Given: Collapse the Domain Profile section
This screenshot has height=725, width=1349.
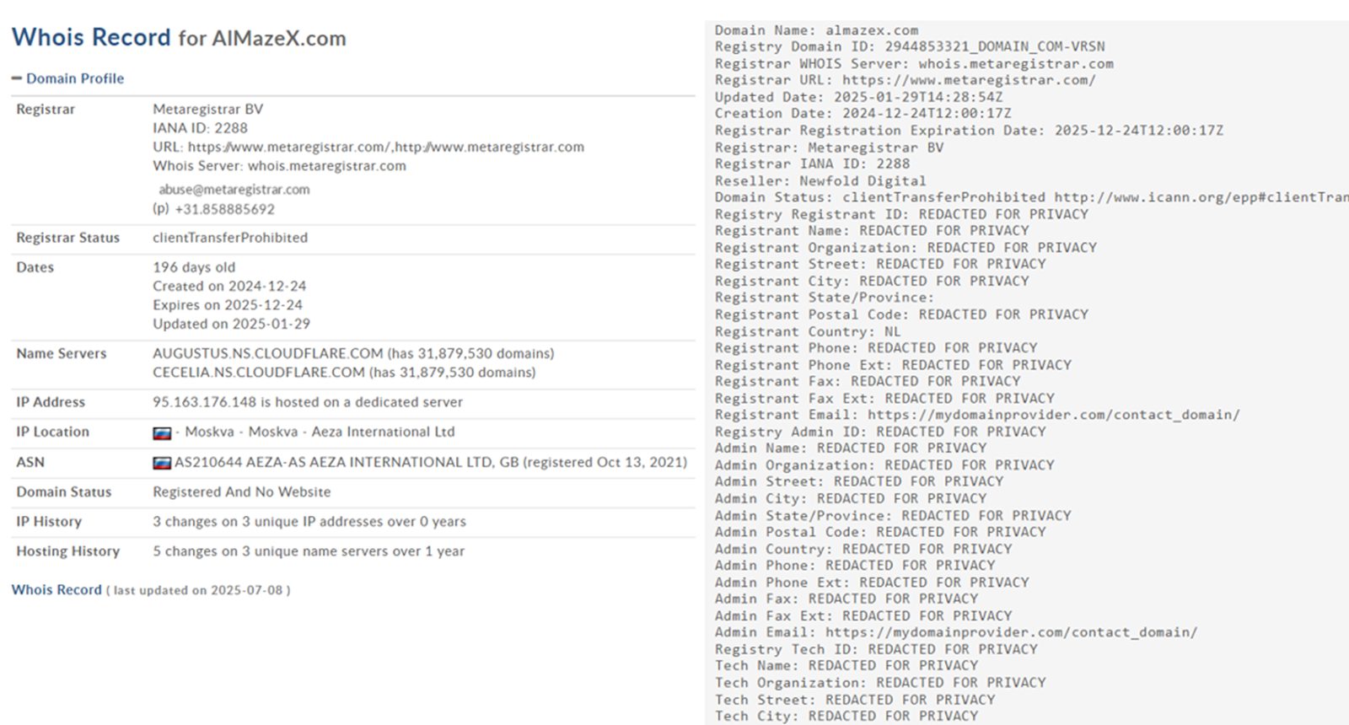Looking at the screenshot, I should pyautogui.click(x=67, y=78).
